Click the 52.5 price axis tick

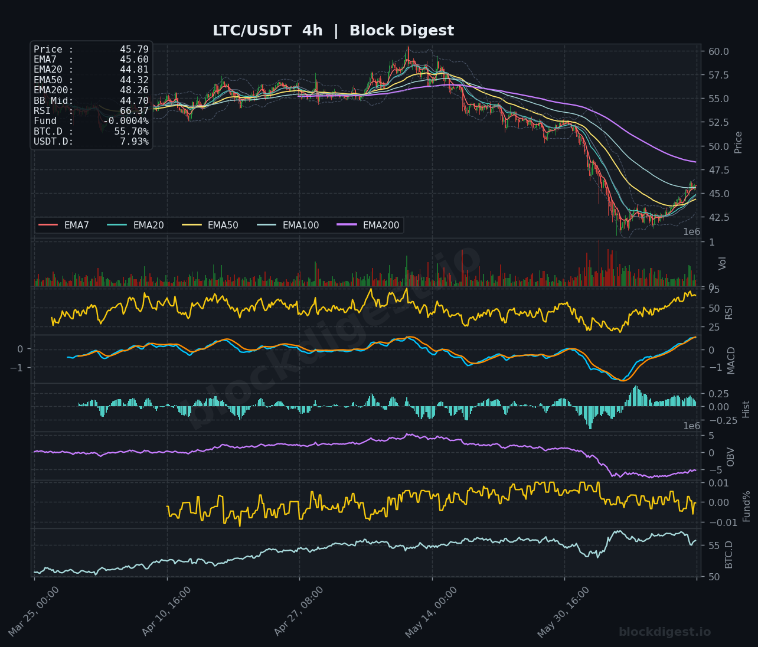click(x=718, y=122)
